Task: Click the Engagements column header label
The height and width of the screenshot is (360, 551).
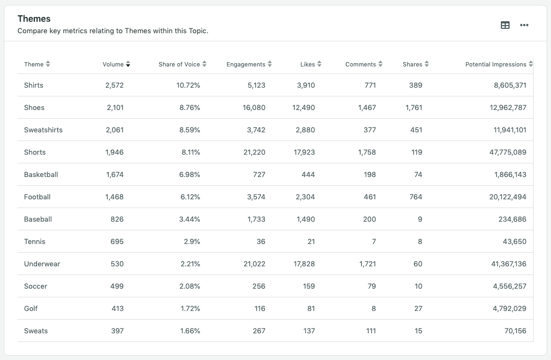Action: pos(246,64)
